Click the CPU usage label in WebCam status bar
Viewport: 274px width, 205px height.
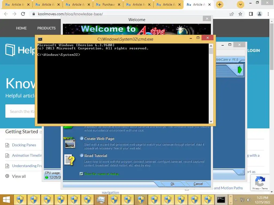[x=52, y=173]
